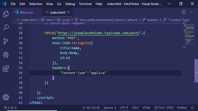Open the Explorer view in activity bar
The height and width of the screenshot is (111, 198).
pos(6,14)
